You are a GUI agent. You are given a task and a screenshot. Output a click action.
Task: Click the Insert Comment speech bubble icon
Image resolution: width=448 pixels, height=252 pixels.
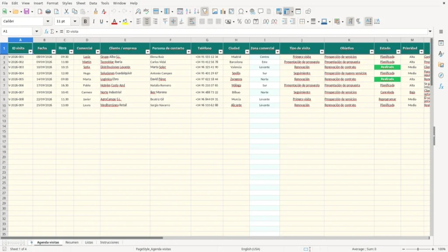261,11
